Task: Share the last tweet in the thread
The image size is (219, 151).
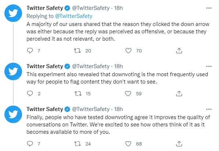Action: point(179,144)
